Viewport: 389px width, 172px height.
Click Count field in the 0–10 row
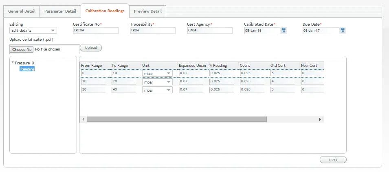point(252,73)
